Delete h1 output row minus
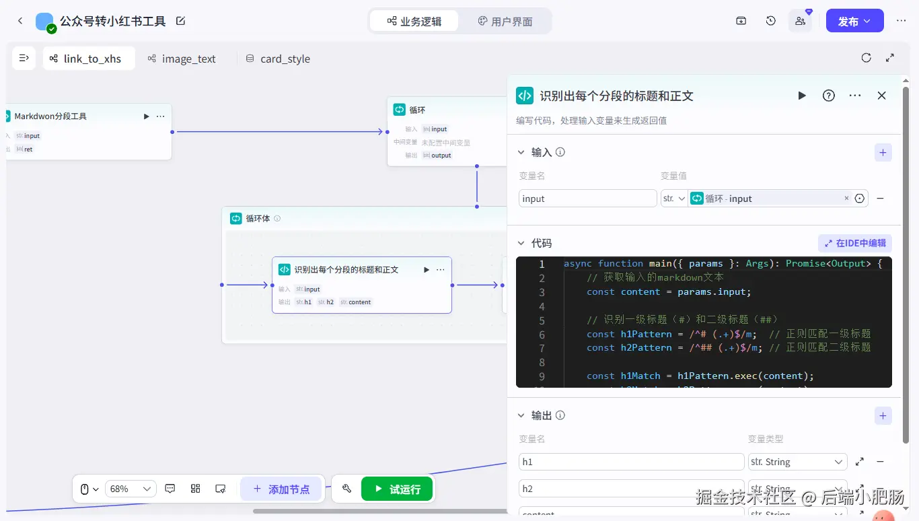919x521 pixels. pyautogui.click(x=880, y=462)
